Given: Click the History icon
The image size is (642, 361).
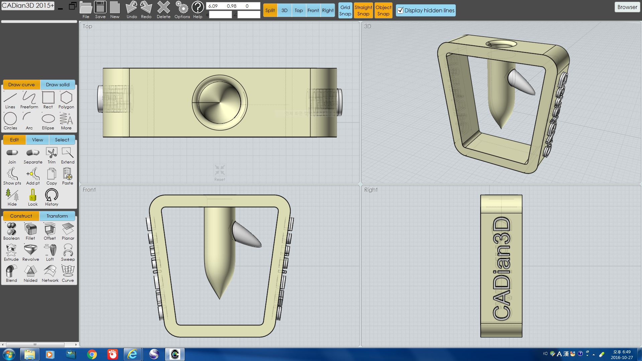Looking at the screenshot, I should click(51, 197).
